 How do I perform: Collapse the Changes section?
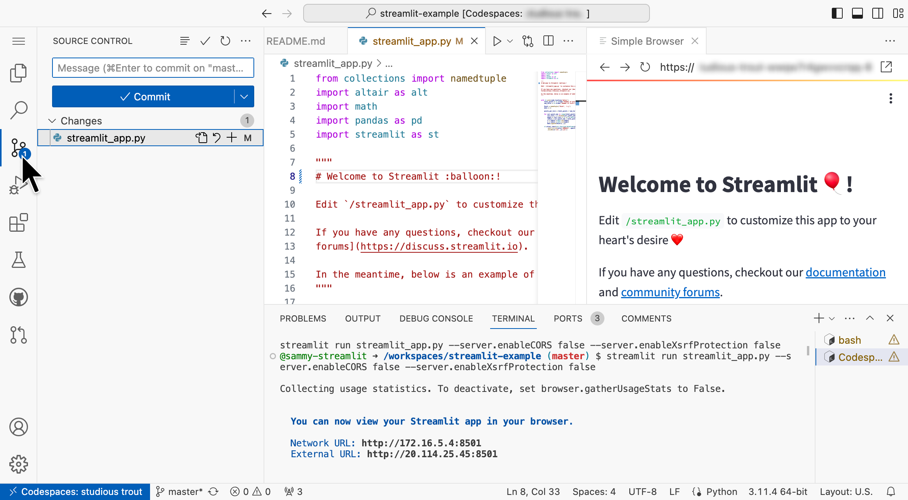[x=52, y=121]
